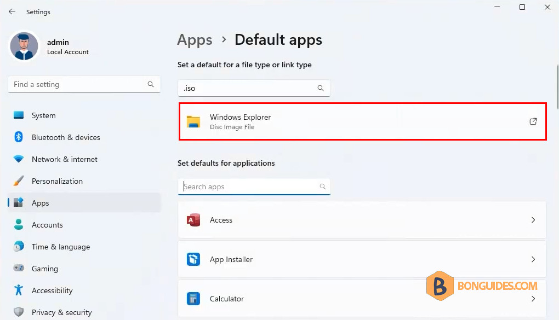Screen dimensions: 559x320
Task: Click the Accessibility figure icon
Action: pyautogui.click(x=19, y=290)
